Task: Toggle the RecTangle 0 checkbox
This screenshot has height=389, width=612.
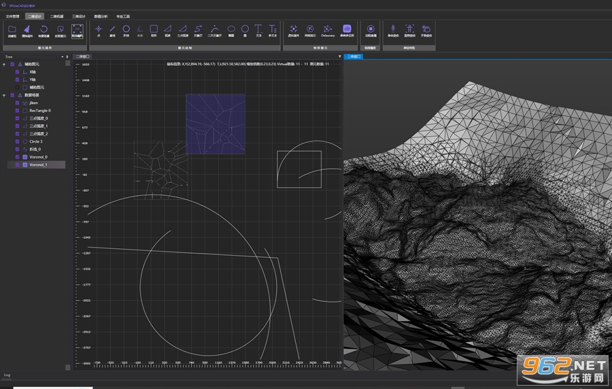Action: point(17,110)
